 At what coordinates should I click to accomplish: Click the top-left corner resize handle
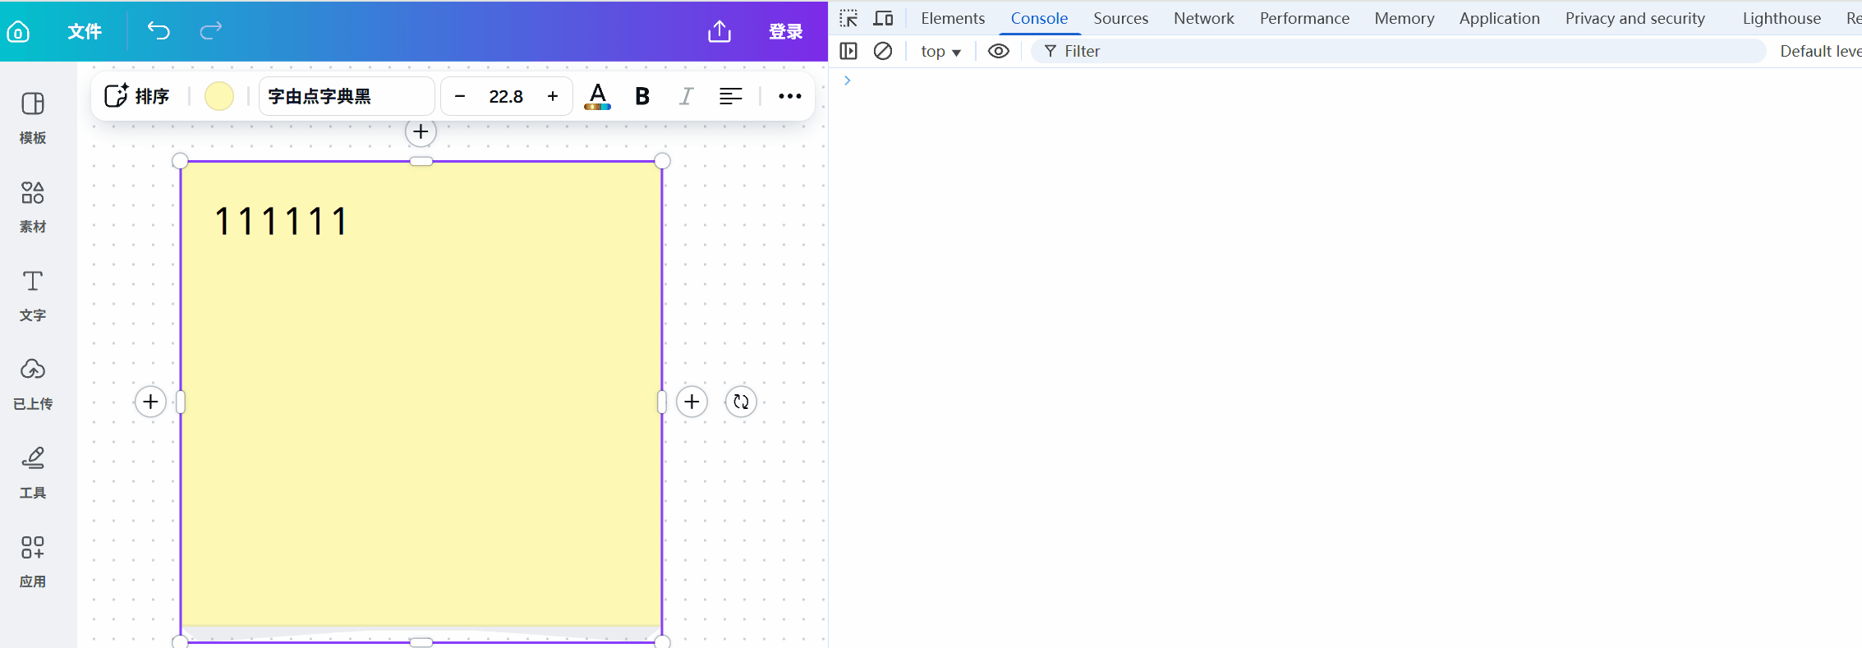pos(181,161)
